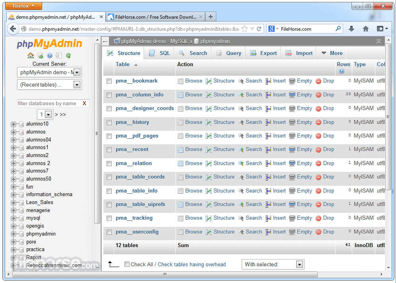Click Insert icon for pma__tracking row
This screenshot has height=283, width=396.
click(x=268, y=218)
